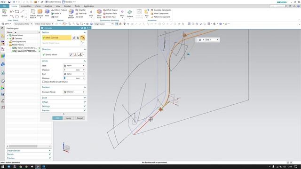Image resolution: width=301 pixels, height=169 pixels.
Task: Select the rectangle sketch tool
Action: (17, 11)
